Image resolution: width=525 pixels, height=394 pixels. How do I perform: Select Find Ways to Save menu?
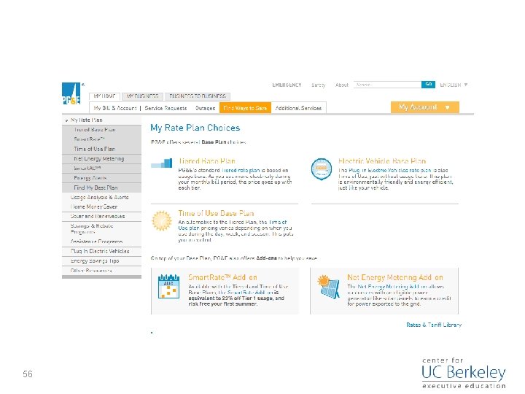click(x=245, y=108)
